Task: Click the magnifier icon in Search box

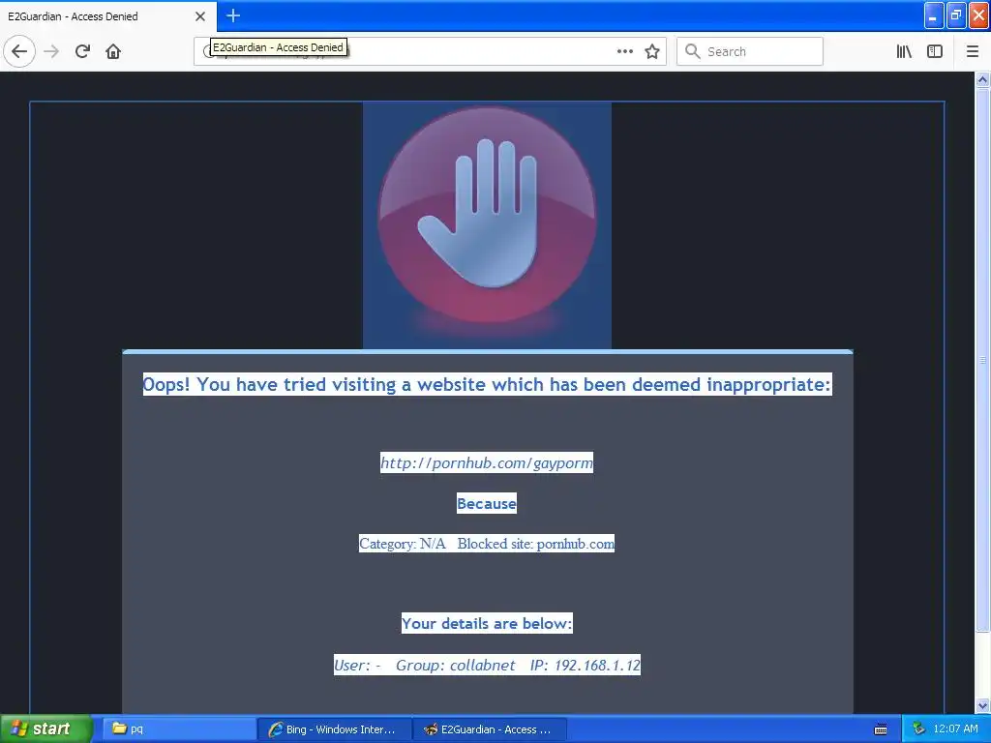Action: [x=693, y=51]
